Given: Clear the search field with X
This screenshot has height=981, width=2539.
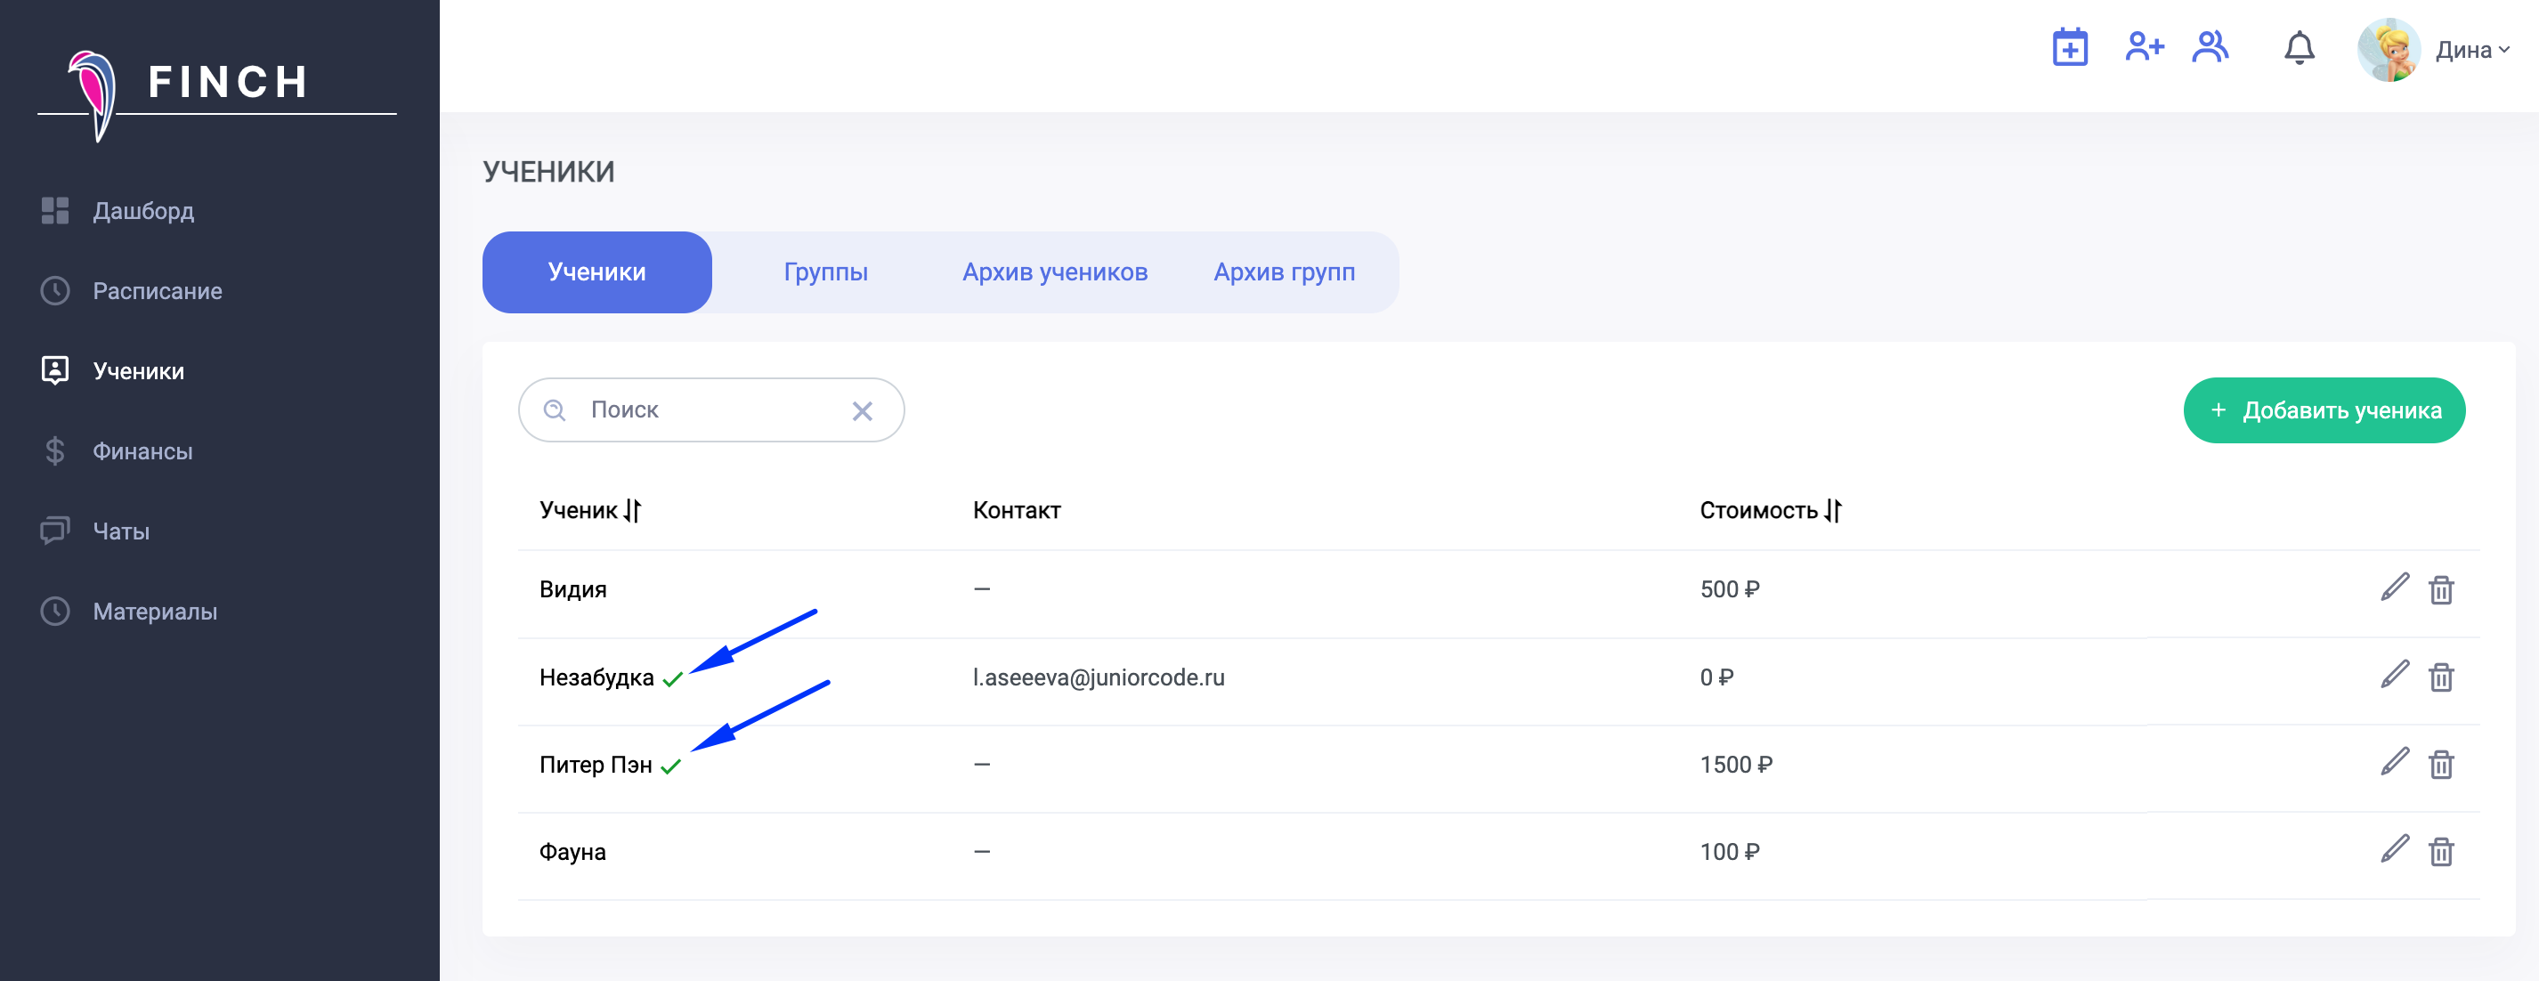Looking at the screenshot, I should (862, 411).
